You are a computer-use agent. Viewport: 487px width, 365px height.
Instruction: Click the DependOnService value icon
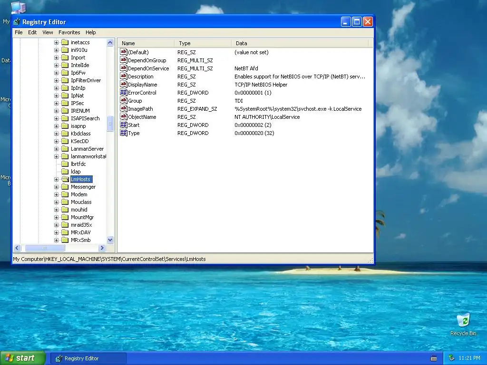[x=124, y=68]
